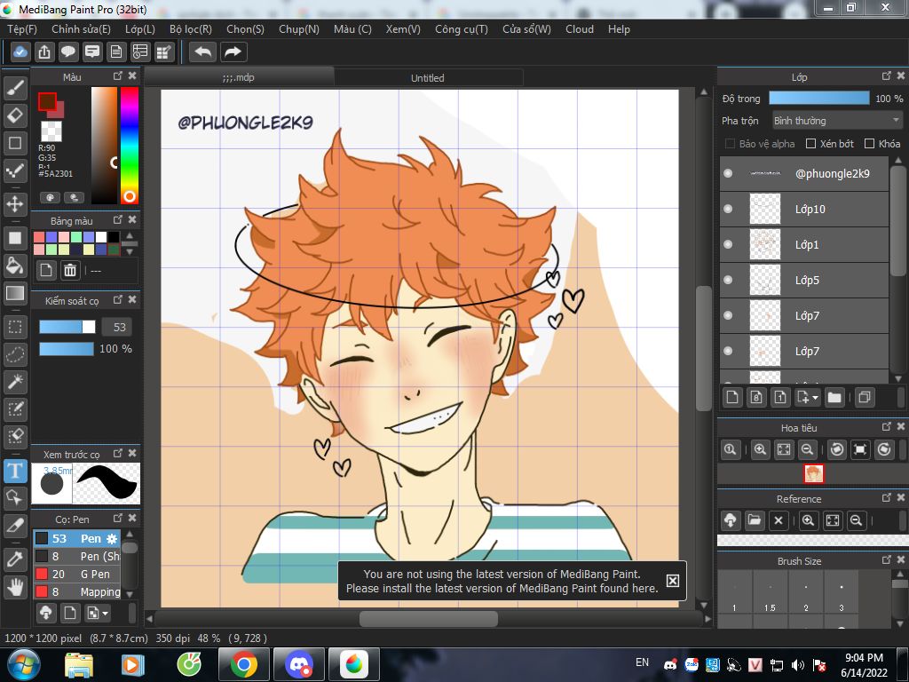Select the Eraser tool
The width and height of the screenshot is (909, 682).
click(15, 115)
